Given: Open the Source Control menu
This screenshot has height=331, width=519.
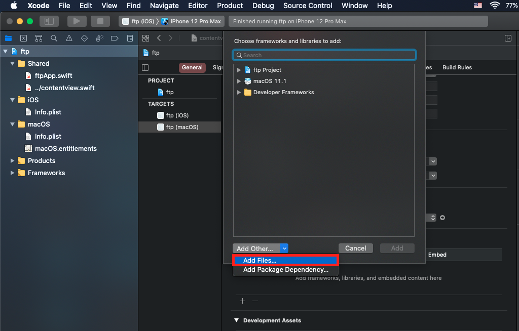Looking at the screenshot, I should click(x=308, y=6).
